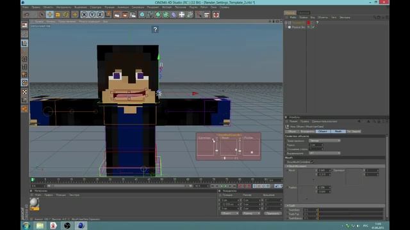Activate the Rotate tool in the toolbar
Screen dimensions: 410x230
point(66,15)
